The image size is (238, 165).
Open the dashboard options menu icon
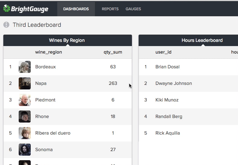tap(6, 25)
